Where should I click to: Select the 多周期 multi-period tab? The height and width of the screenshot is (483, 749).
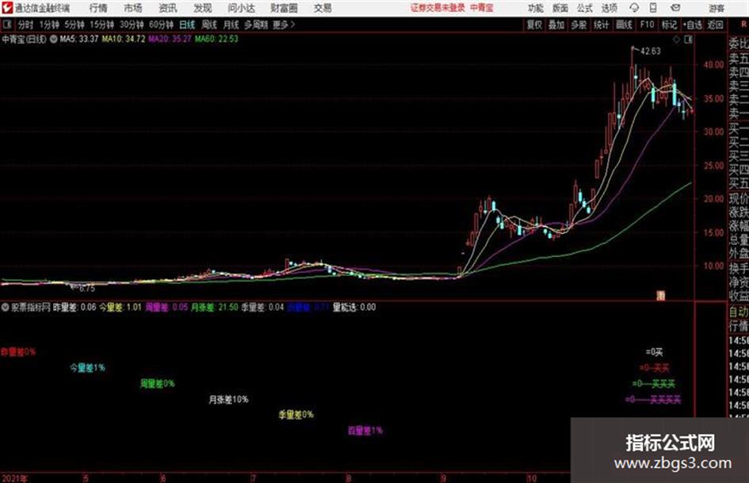tap(256, 25)
